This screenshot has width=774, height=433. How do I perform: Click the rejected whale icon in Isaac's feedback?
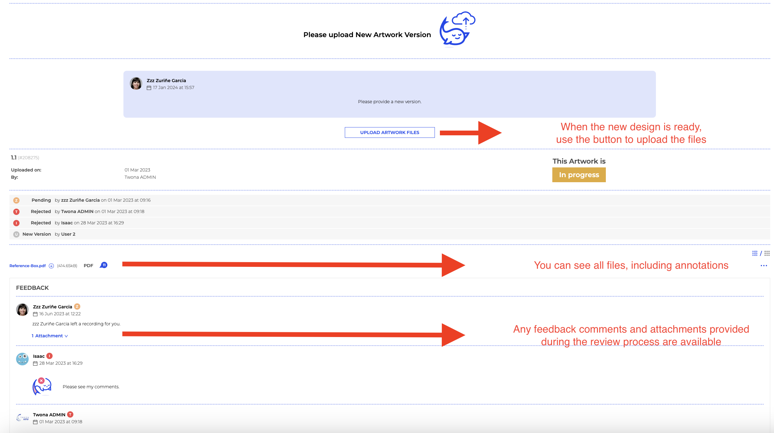click(x=42, y=386)
